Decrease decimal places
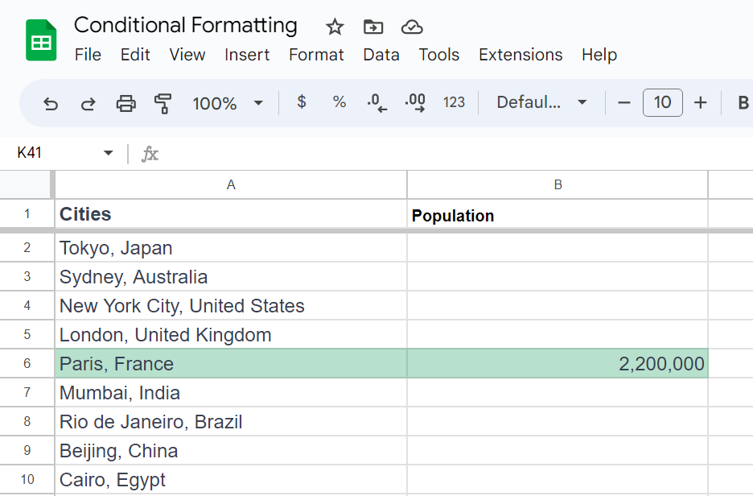This screenshot has width=753, height=496. pyautogui.click(x=376, y=102)
